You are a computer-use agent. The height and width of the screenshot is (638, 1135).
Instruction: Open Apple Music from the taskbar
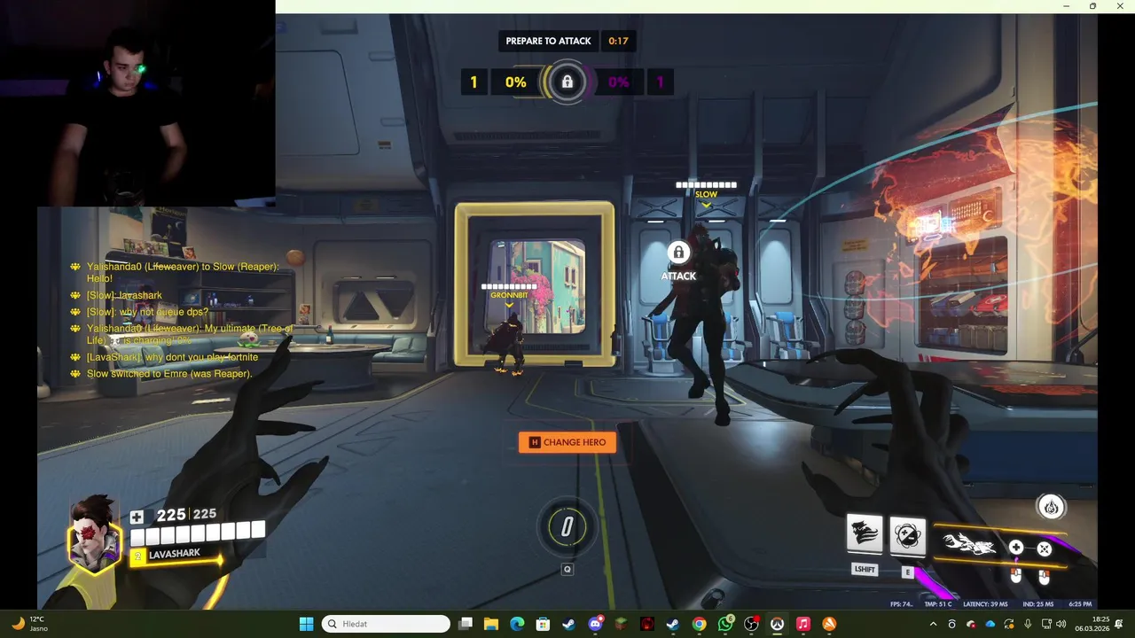click(x=803, y=624)
